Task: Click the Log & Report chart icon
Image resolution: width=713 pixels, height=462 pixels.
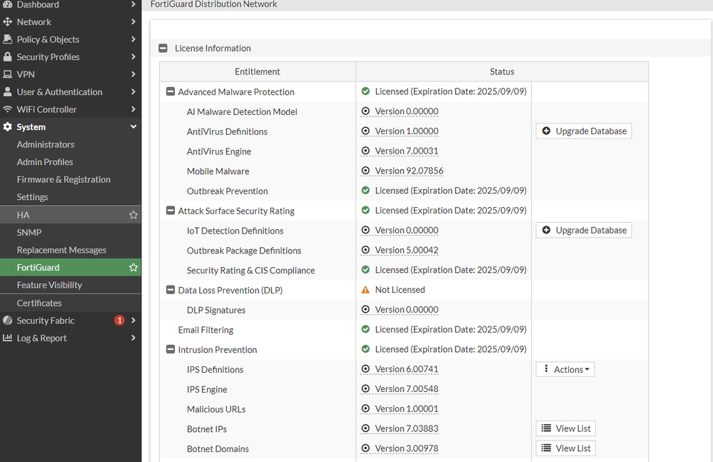Action: (x=7, y=338)
